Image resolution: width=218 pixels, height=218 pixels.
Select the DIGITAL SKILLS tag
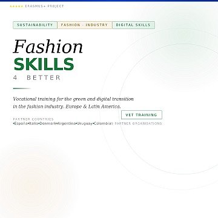tap(133, 25)
